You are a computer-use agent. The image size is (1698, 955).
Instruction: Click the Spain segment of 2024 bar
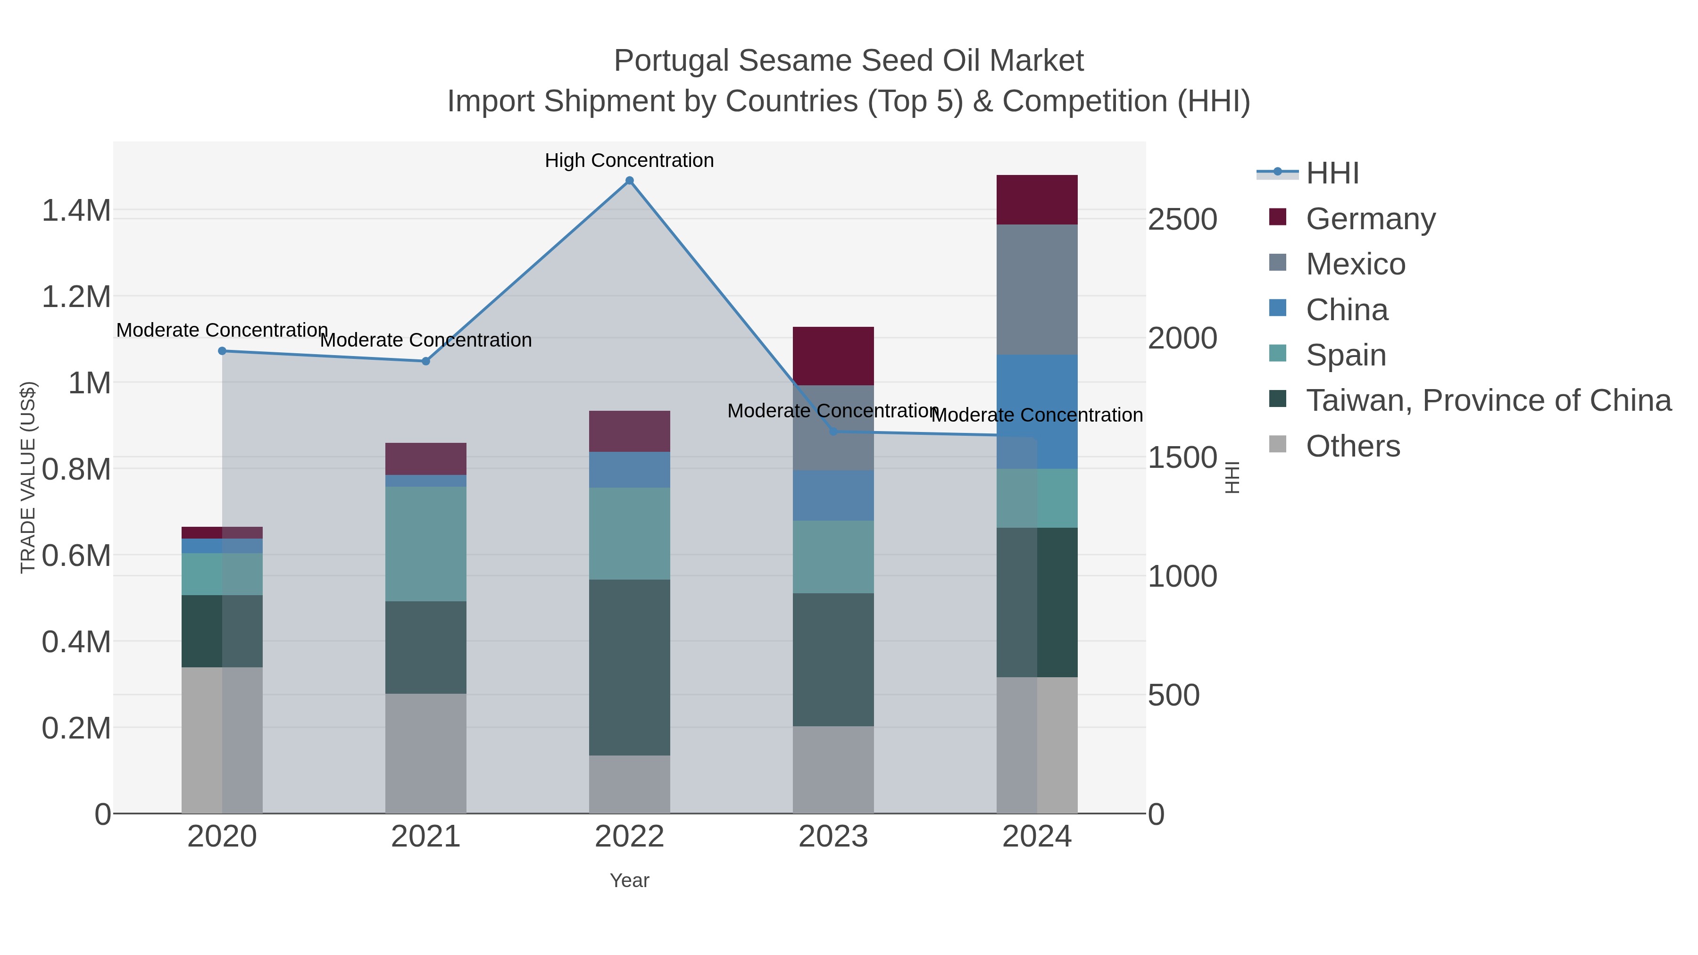[1037, 498]
